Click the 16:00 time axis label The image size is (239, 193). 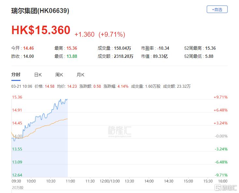223,181
